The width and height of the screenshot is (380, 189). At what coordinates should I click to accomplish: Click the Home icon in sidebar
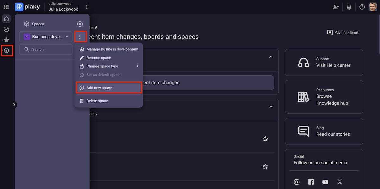point(6,19)
